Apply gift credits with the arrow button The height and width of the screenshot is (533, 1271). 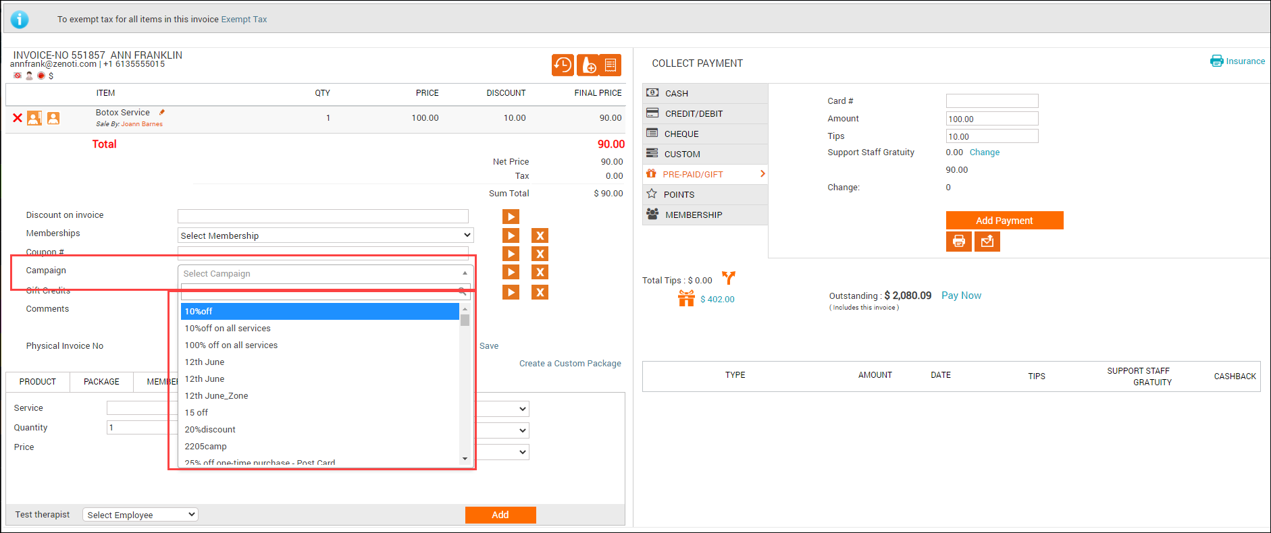511,292
